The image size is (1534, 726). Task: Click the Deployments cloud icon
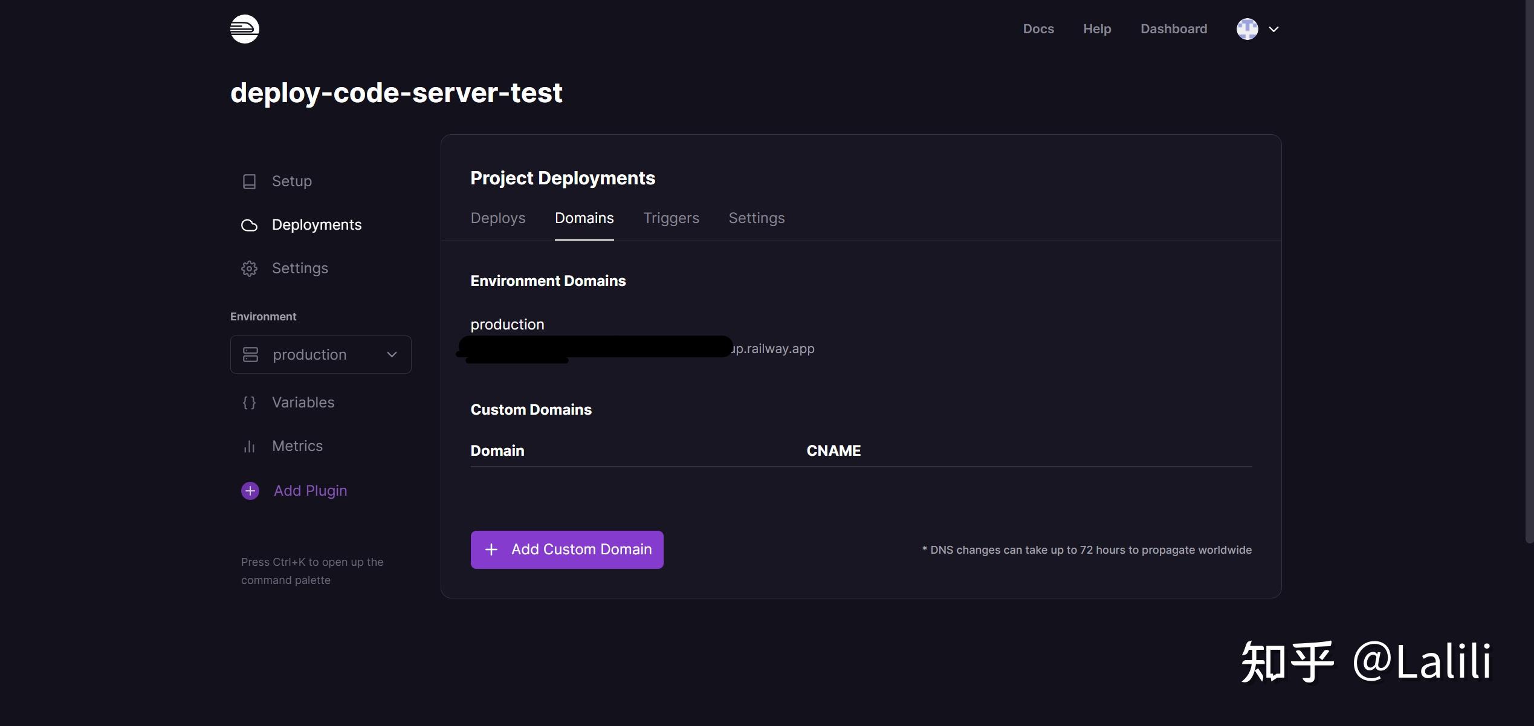(249, 225)
